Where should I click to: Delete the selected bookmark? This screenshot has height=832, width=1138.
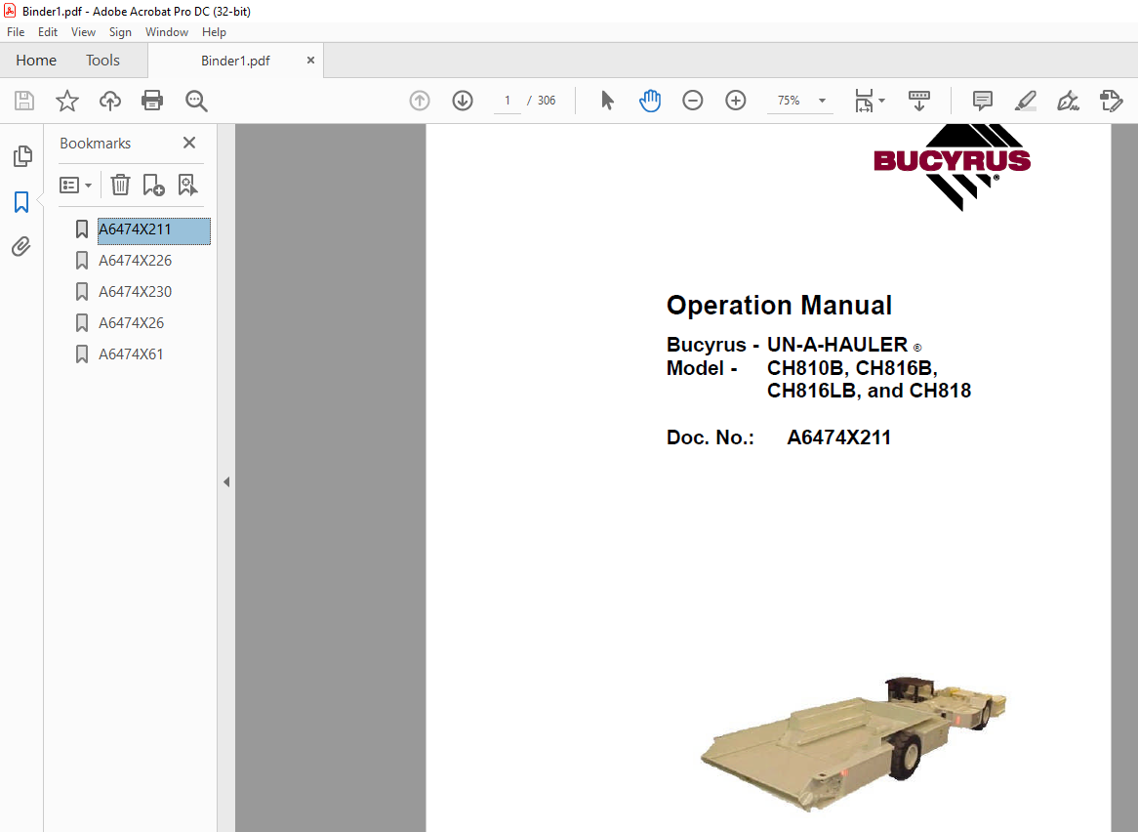[120, 186]
